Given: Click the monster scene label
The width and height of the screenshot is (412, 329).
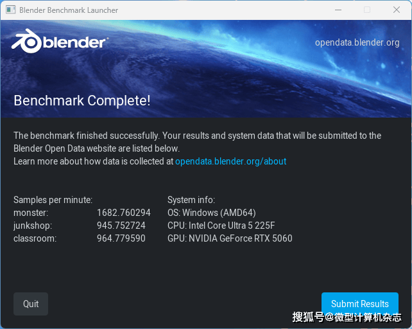Looking at the screenshot, I should [x=31, y=213].
